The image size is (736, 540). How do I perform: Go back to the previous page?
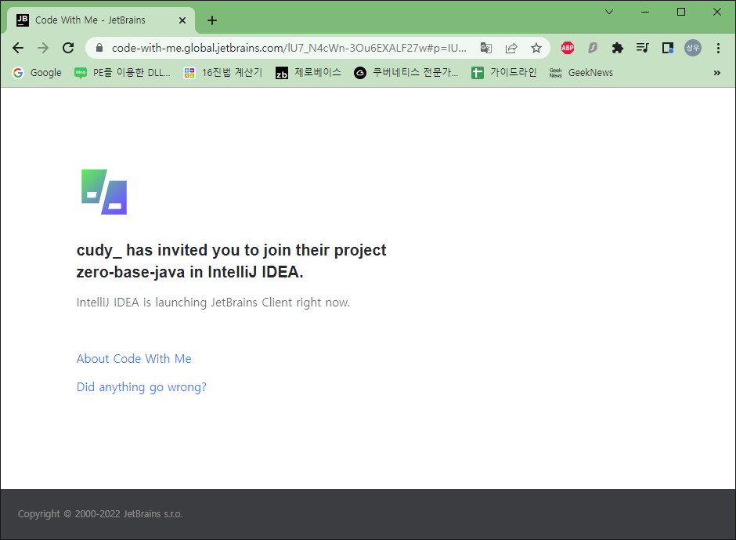click(18, 48)
